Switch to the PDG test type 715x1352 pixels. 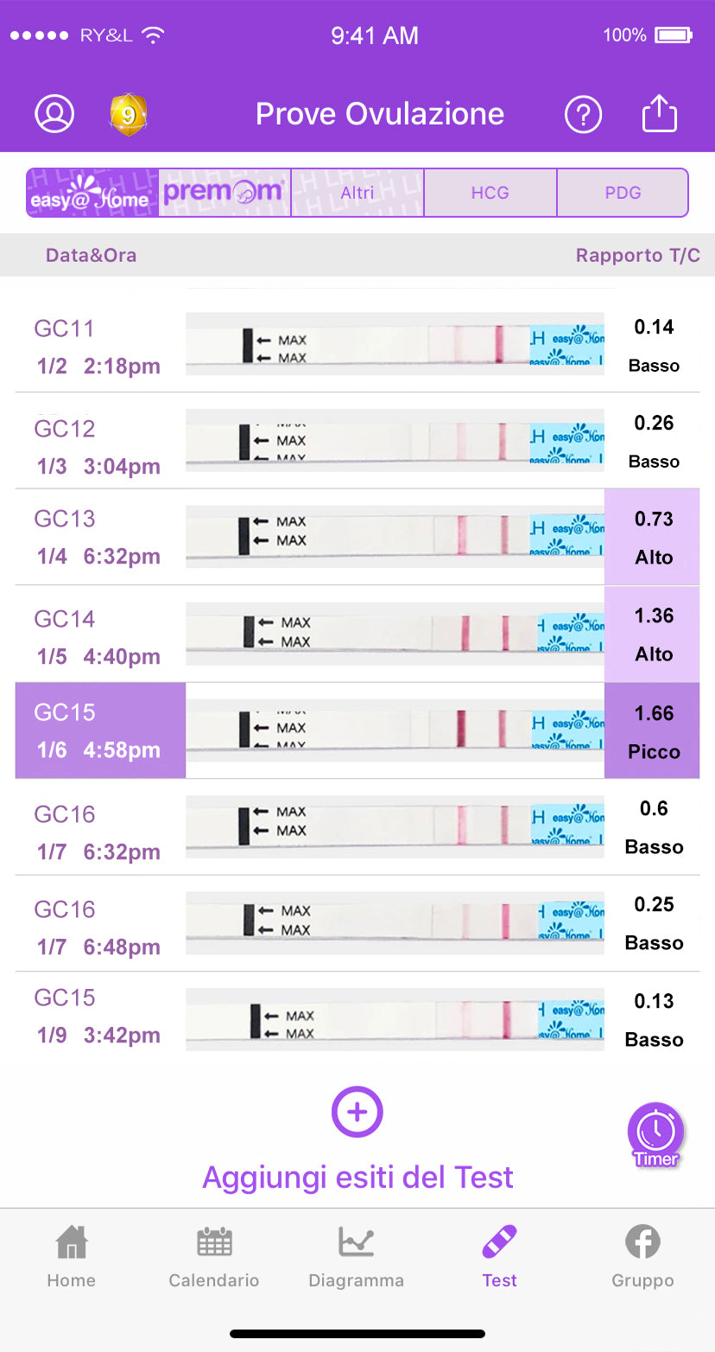(623, 193)
